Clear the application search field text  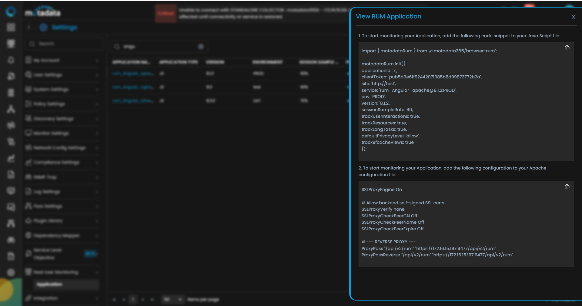pyautogui.click(x=201, y=47)
